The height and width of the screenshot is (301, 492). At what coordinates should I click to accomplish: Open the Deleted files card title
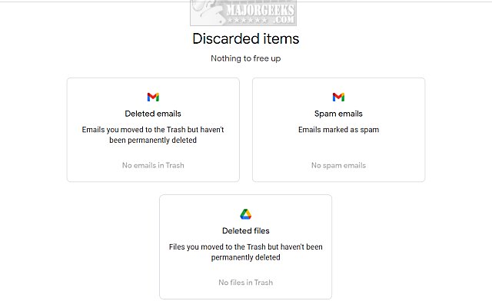246,231
